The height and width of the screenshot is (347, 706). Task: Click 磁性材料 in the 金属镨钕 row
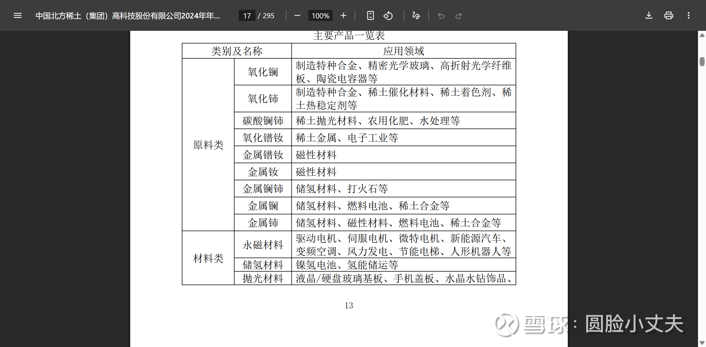click(316, 155)
